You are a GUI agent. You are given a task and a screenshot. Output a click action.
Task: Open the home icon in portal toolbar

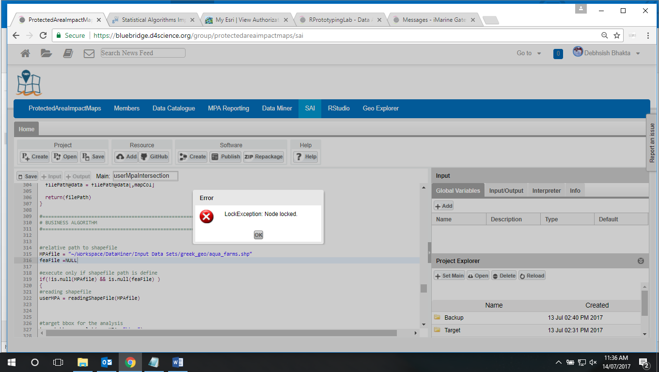(x=25, y=53)
